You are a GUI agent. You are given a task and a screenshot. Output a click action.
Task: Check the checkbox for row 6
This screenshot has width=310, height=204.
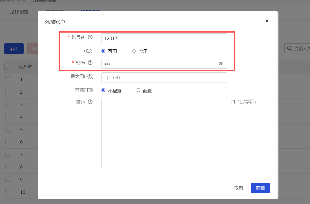click(8, 142)
